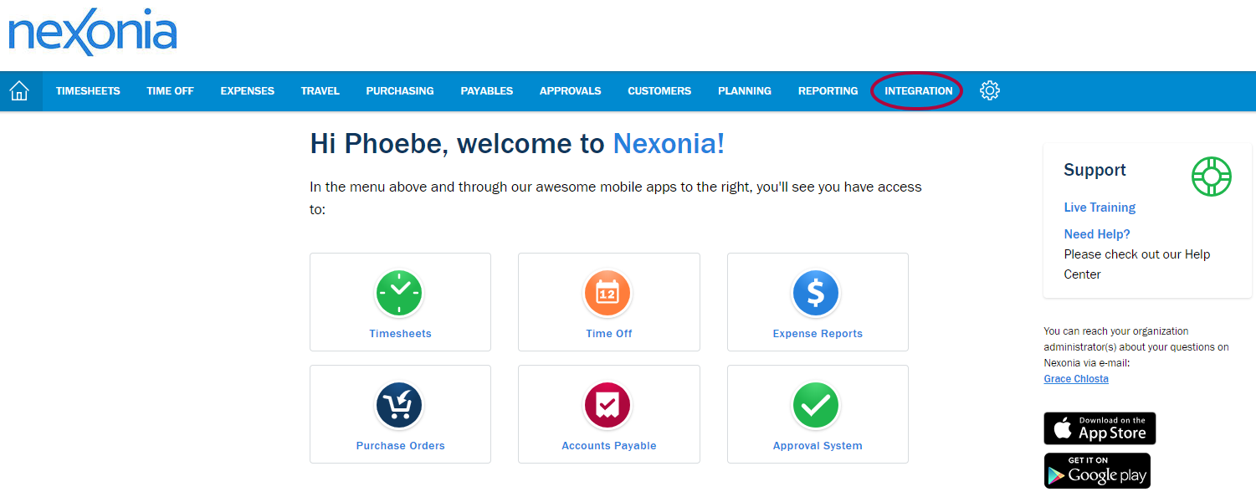Click the Get it on Google Play badge
This screenshot has height=492, width=1256.
point(1097,470)
